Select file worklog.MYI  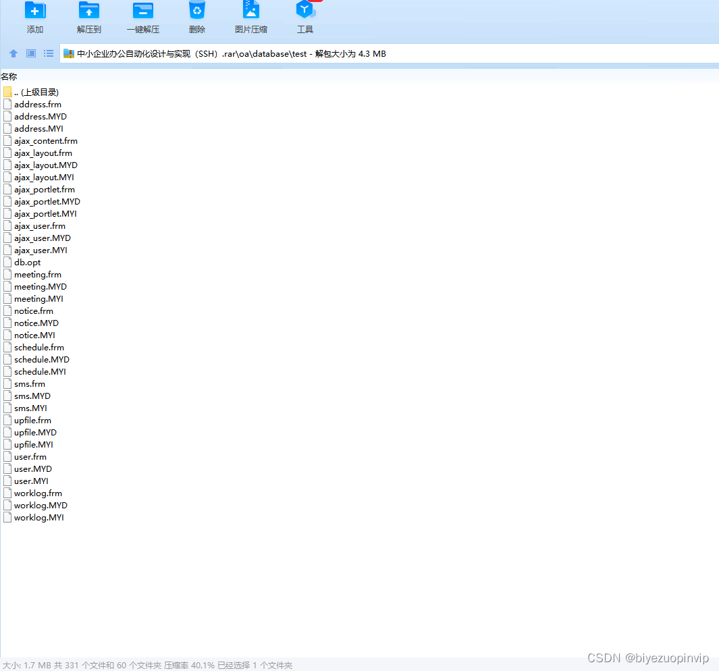coord(39,517)
